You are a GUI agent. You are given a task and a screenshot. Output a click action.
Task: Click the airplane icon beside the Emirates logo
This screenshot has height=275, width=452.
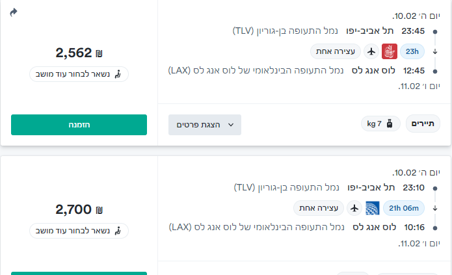click(371, 51)
